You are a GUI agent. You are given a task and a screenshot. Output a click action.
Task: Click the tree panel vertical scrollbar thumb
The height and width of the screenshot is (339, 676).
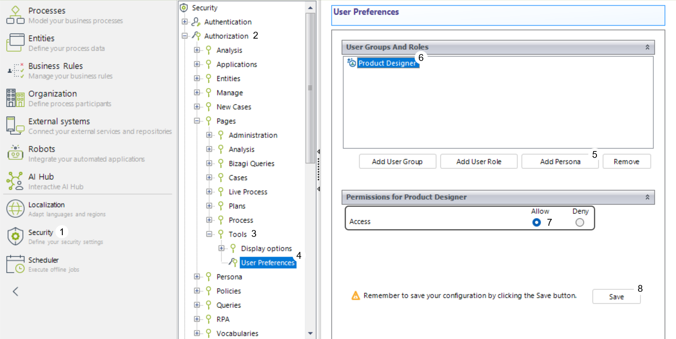pyautogui.click(x=310, y=88)
